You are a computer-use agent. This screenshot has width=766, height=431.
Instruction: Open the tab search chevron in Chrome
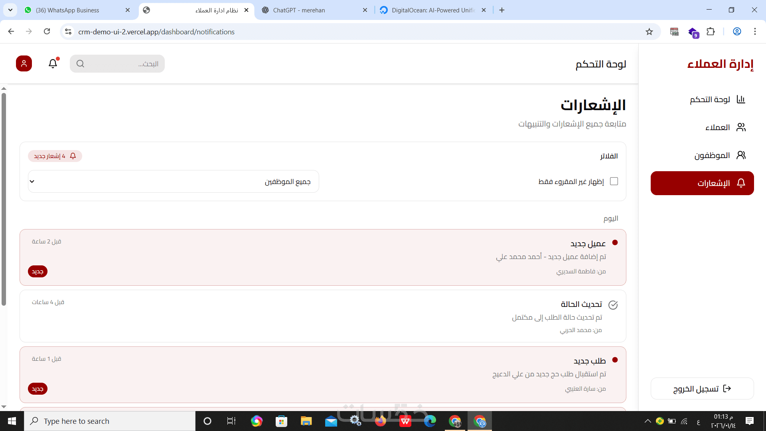tap(10, 10)
